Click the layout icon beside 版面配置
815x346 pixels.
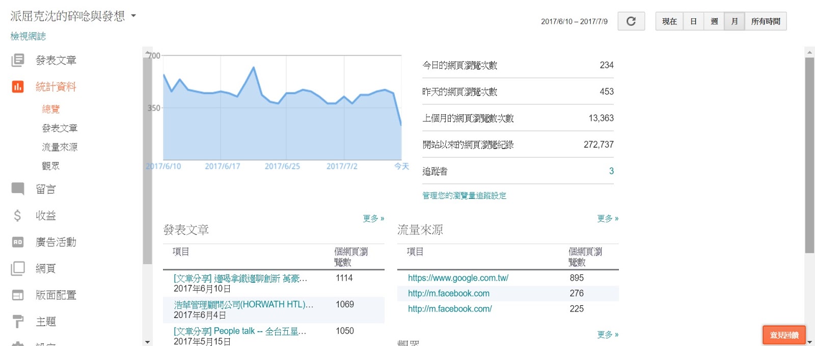point(18,295)
